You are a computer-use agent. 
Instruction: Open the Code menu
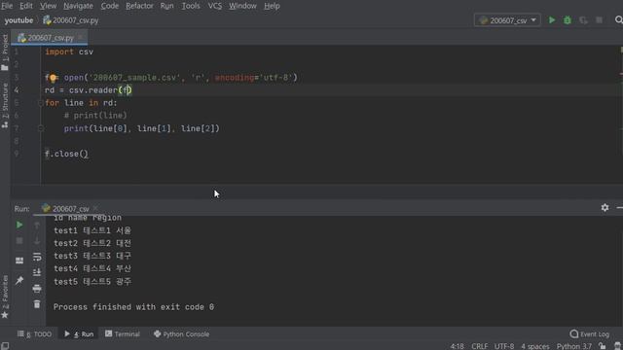tap(109, 6)
